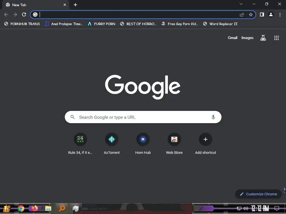The width and height of the screenshot is (286, 214).
Task: Open the AzTorrent shortcut
Action: [x=112, y=144]
